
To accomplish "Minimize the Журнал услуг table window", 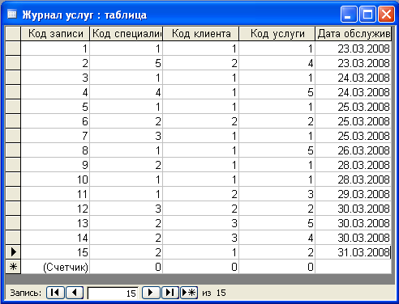I will click(349, 14).
